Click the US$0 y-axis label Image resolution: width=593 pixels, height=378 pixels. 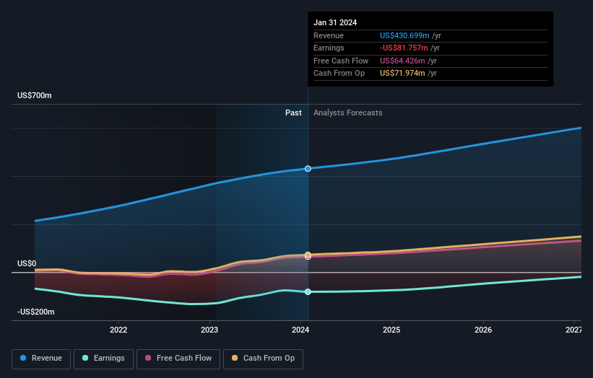point(27,263)
